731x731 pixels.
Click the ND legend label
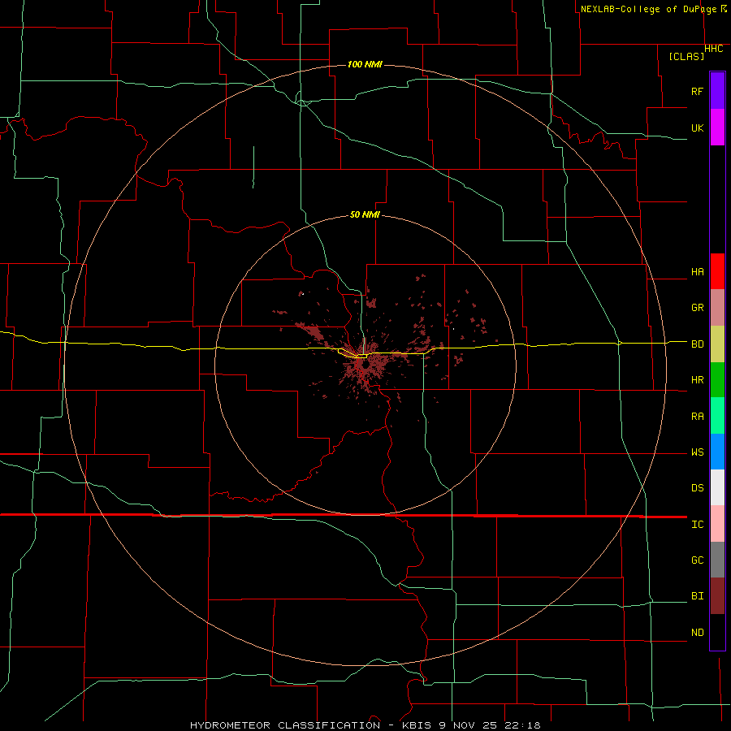697,633
